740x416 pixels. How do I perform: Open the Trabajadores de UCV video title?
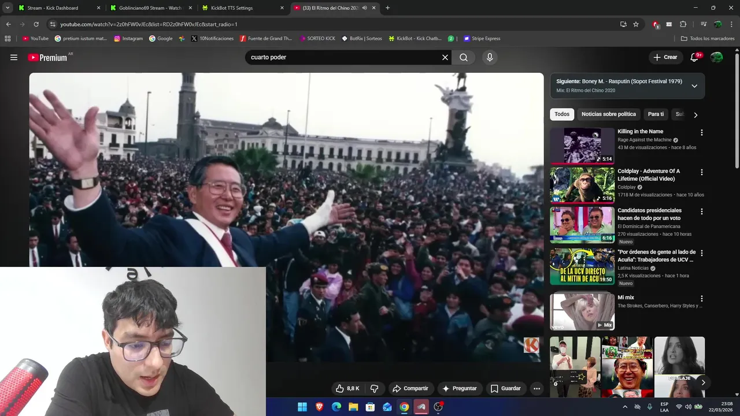coord(656,256)
